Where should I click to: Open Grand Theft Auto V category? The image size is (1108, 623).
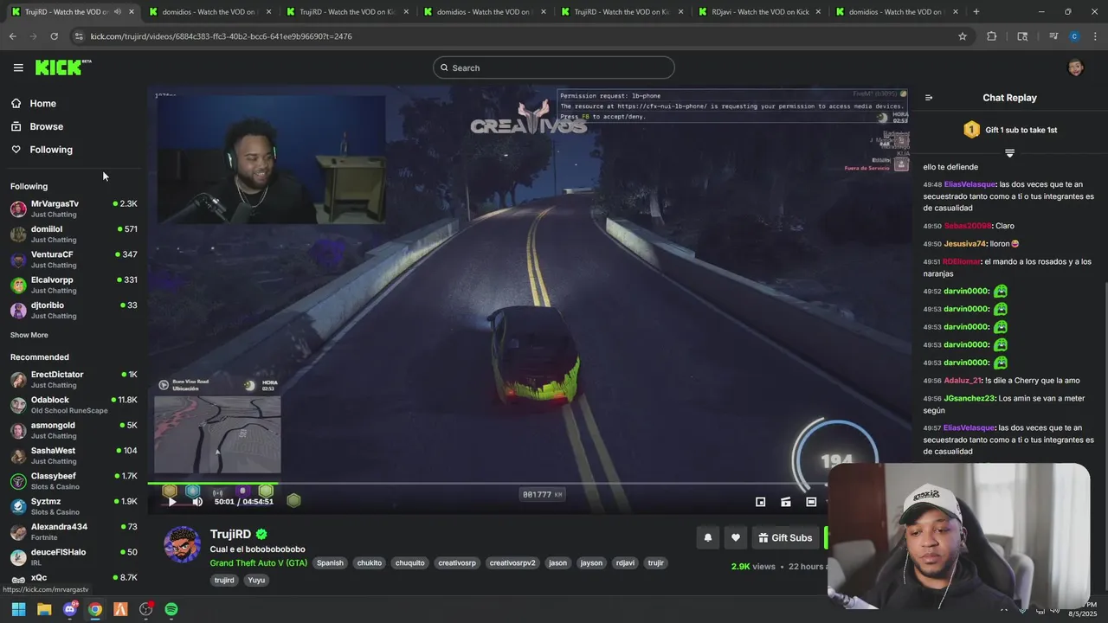[x=258, y=562]
